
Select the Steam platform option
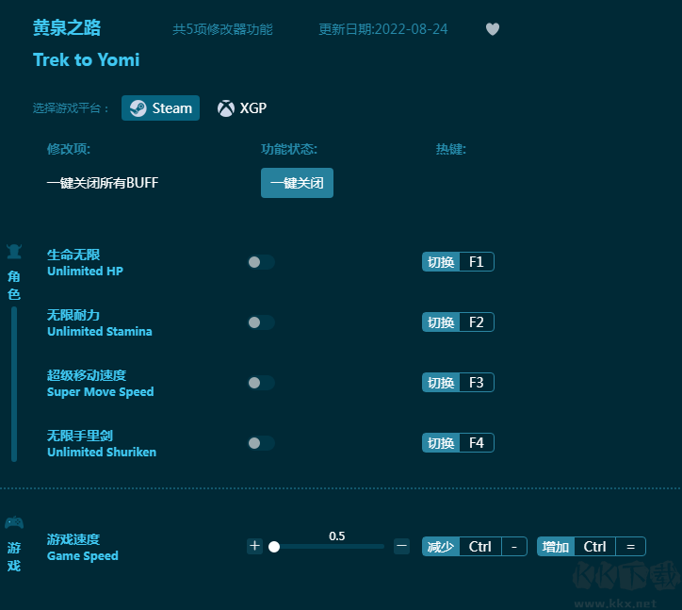[160, 108]
